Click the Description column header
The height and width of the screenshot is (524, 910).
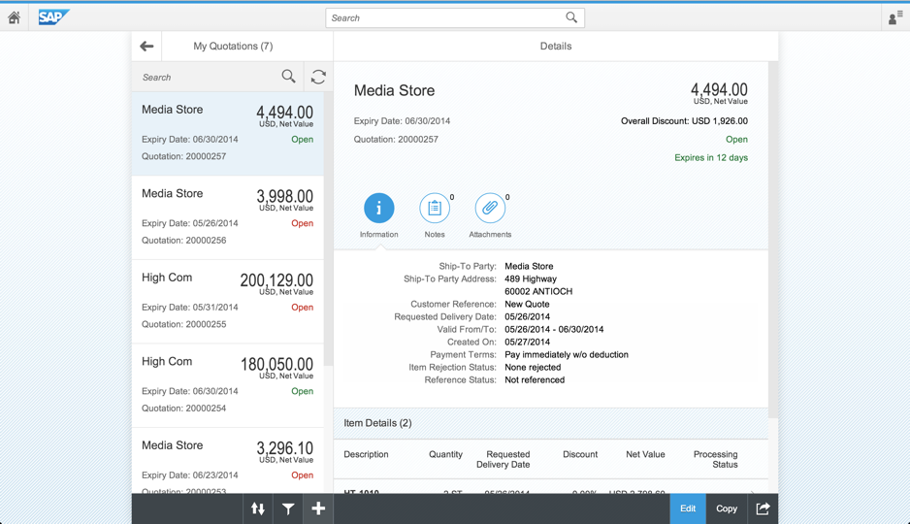(x=366, y=454)
